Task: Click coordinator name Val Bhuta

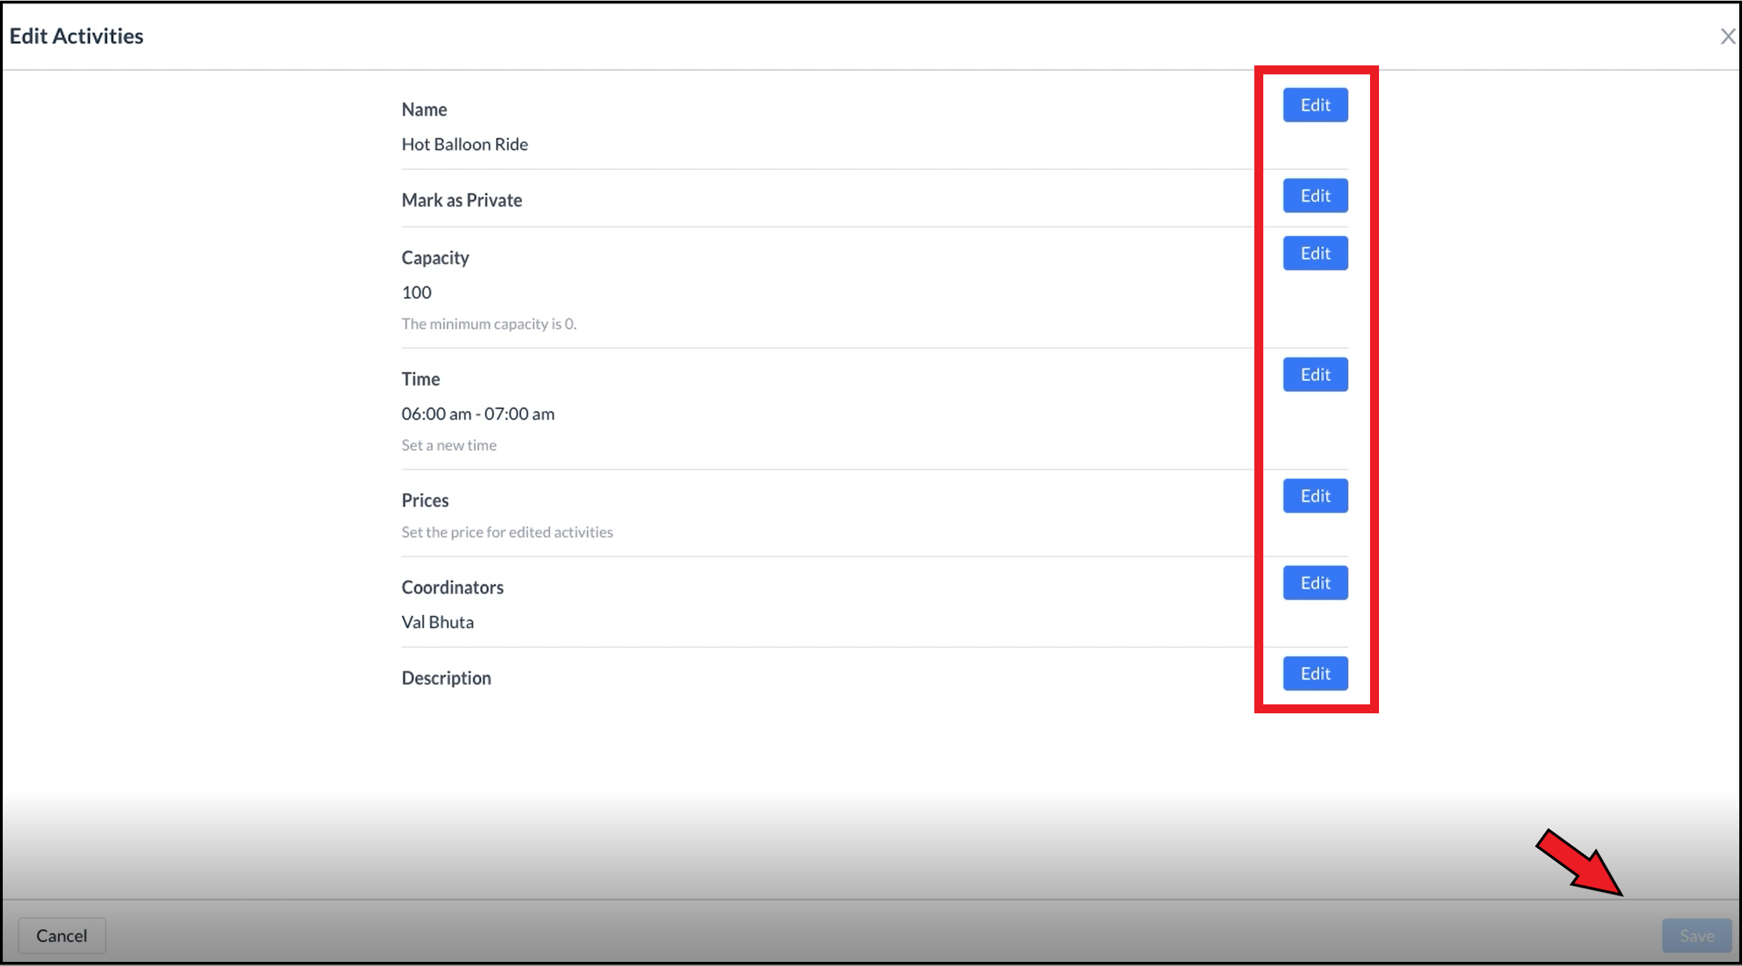Action: pos(437,622)
